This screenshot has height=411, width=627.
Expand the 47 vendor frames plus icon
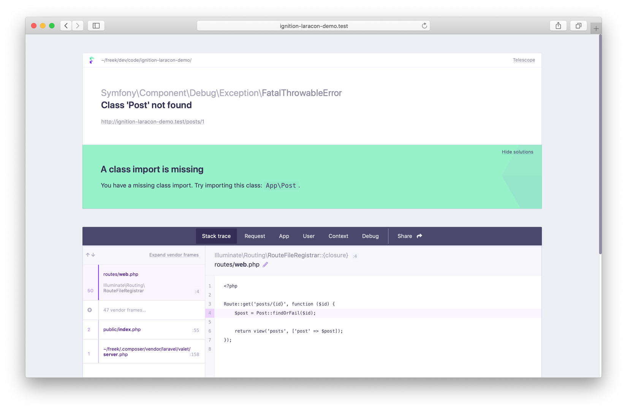(90, 310)
